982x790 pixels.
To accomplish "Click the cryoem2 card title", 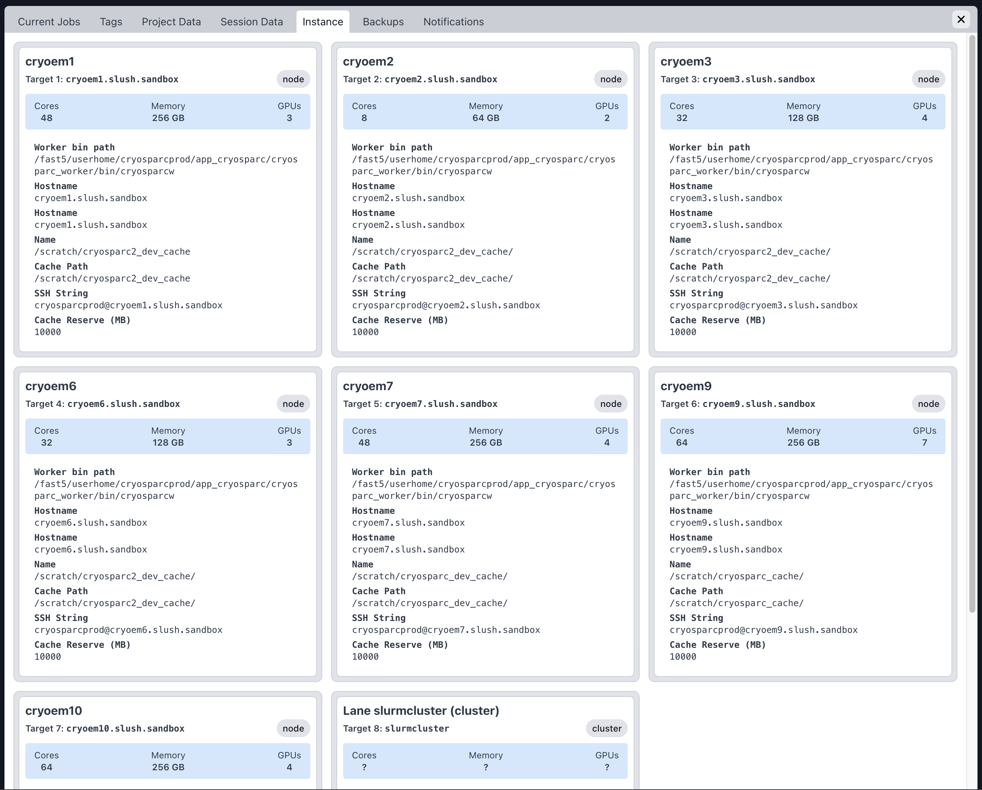I will tap(368, 61).
